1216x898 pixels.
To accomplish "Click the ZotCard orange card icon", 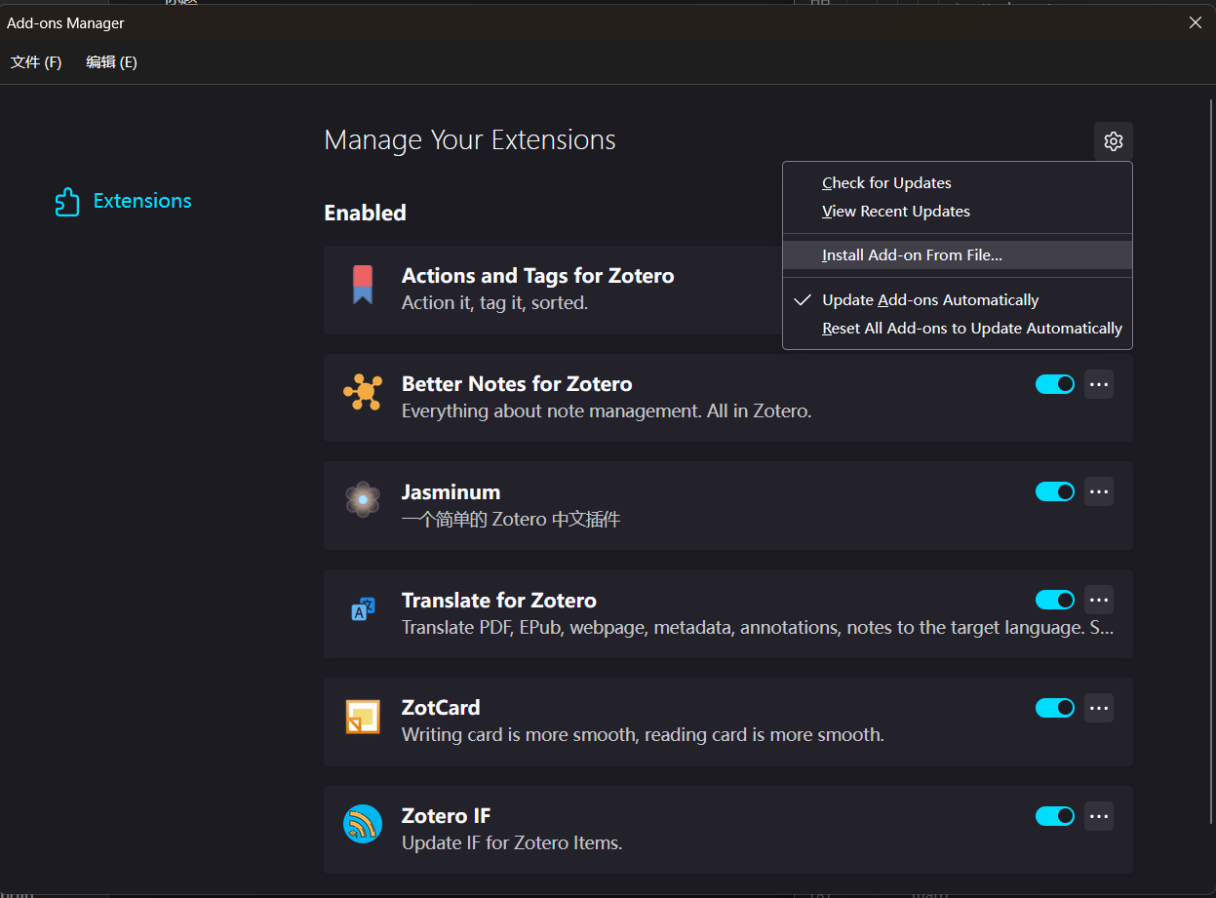I will 363,717.
